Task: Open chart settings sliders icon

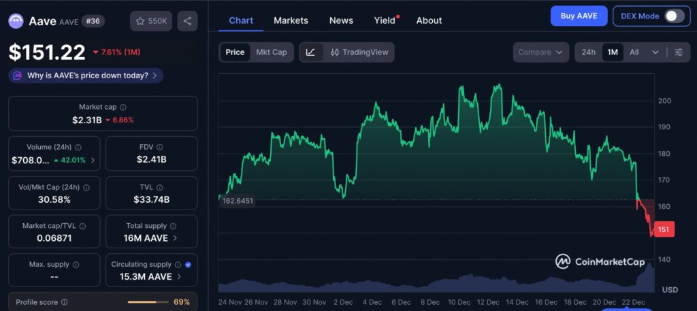Action: tap(679, 52)
